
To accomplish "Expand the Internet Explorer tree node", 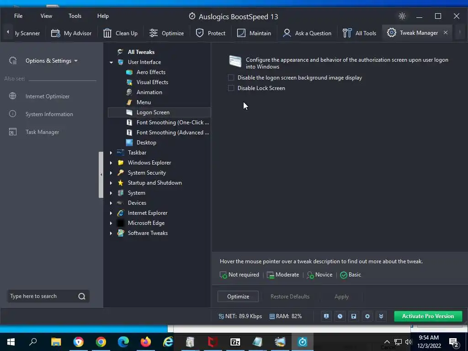I will [111, 213].
